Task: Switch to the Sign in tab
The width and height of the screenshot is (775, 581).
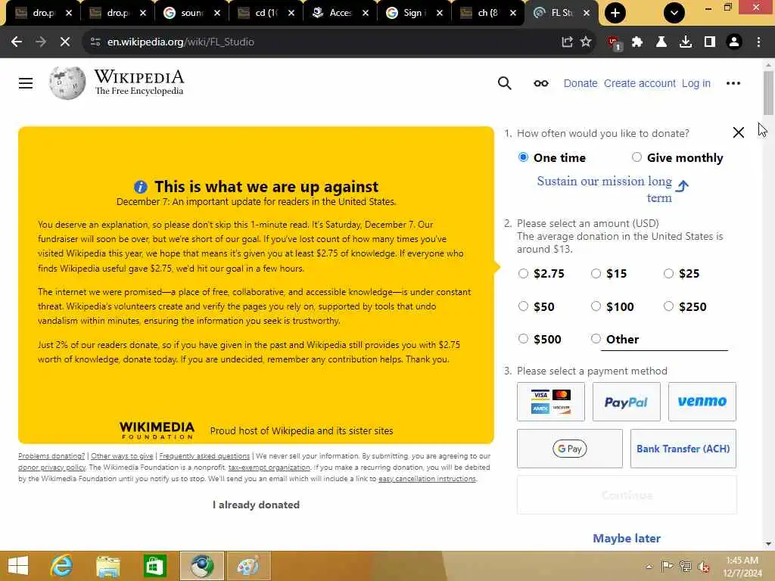Action: pyautogui.click(x=414, y=13)
